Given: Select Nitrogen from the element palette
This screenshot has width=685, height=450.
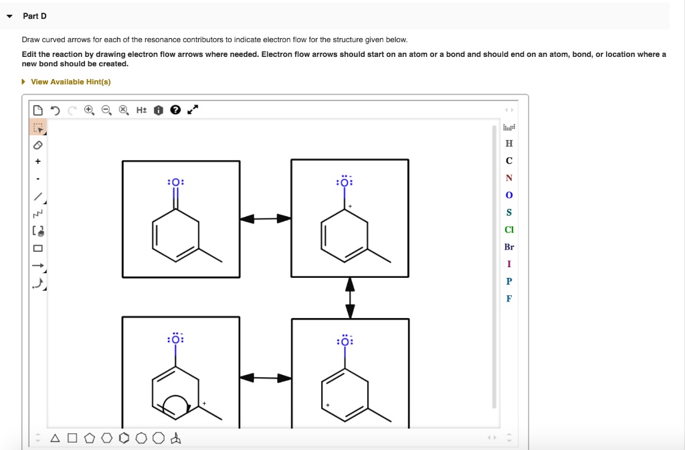Looking at the screenshot, I should (508, 177).
